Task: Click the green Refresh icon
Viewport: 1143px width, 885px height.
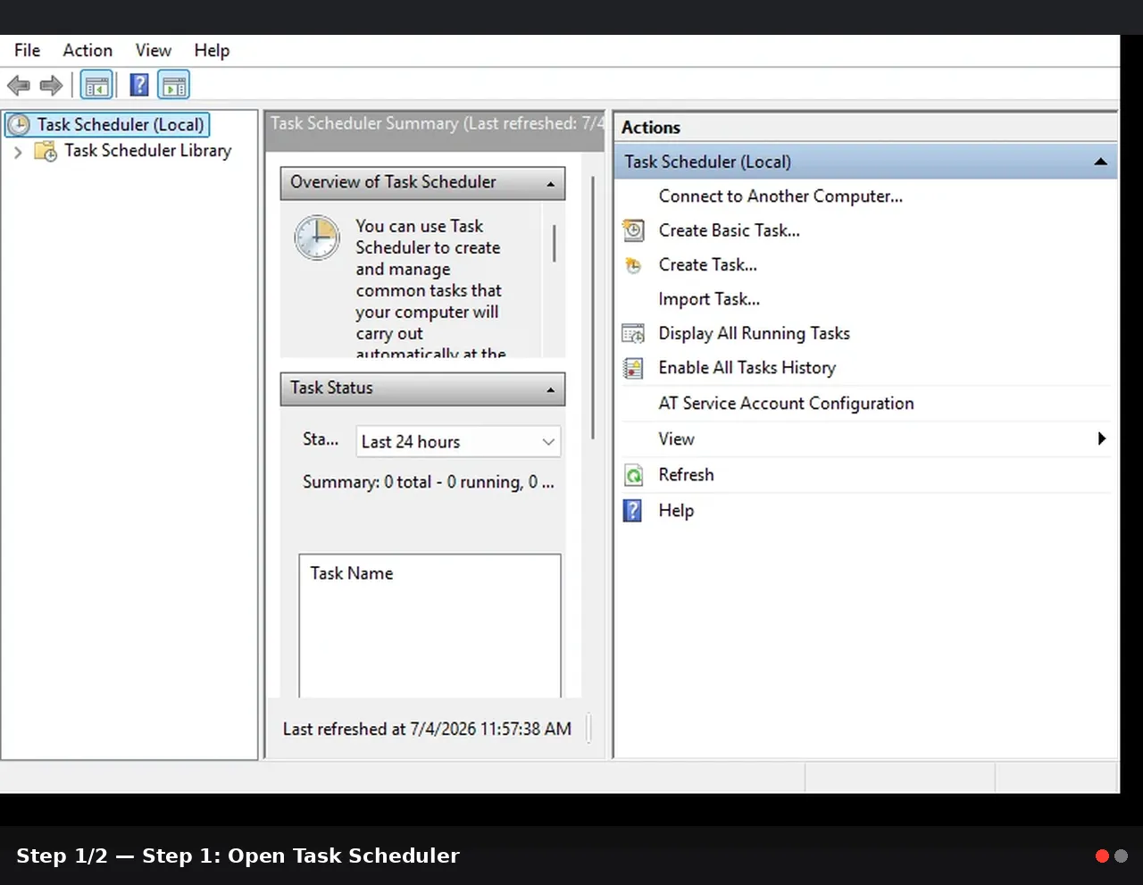Action: 633,475
